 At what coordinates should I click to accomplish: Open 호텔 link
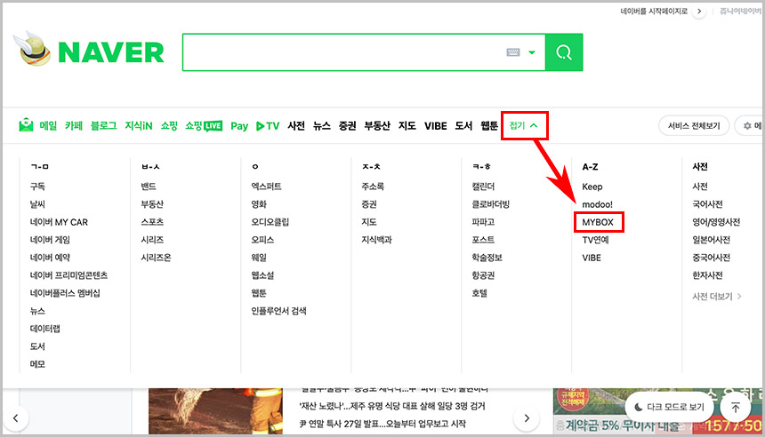[x=479, y=293]
